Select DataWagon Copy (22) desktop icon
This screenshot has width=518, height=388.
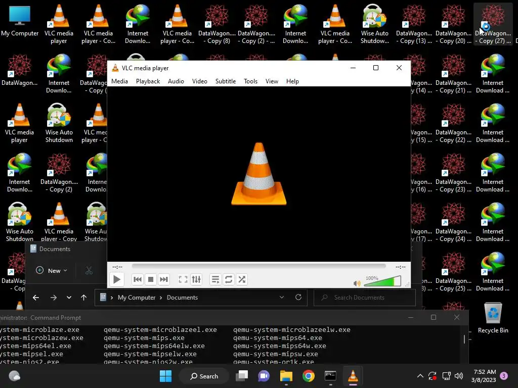pos(453,123)
